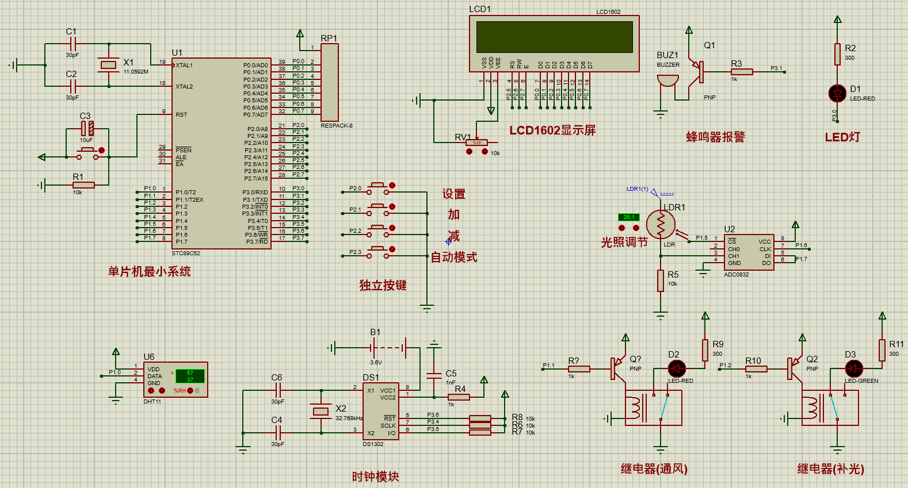Click the 继电器(补光) label
Image resolution: width=908 pixels, height=488 pixels.
(x=830, y=469)
